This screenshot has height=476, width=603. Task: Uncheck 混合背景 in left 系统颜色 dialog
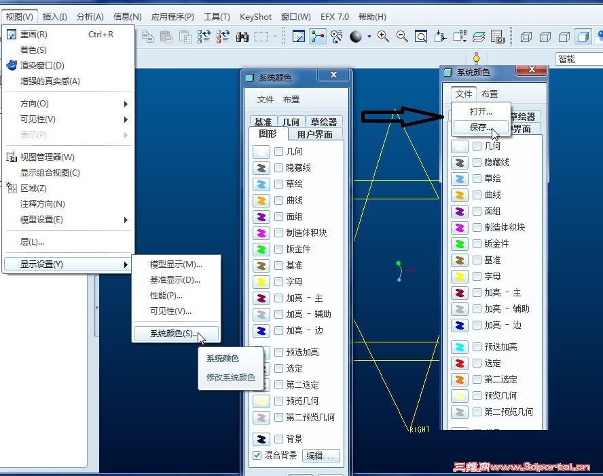pyautogui.click(x=257, y=455)
